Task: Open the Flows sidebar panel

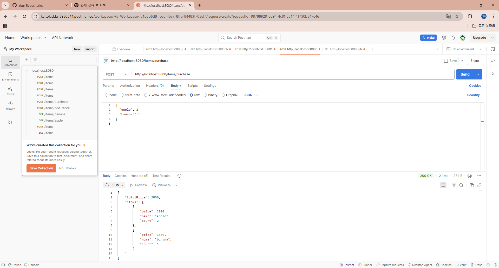Action: [x=10, y=91]
